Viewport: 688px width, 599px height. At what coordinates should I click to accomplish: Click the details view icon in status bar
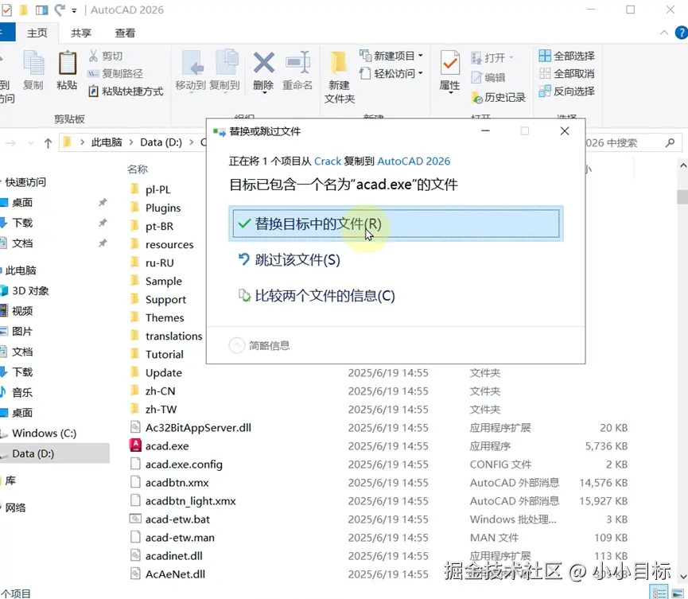[x=659, y=593]
